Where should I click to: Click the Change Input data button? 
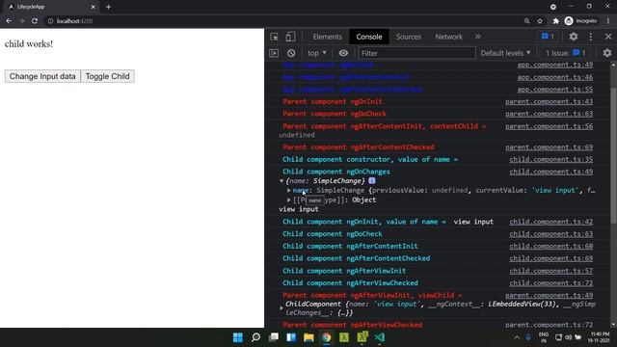[42, 76]
